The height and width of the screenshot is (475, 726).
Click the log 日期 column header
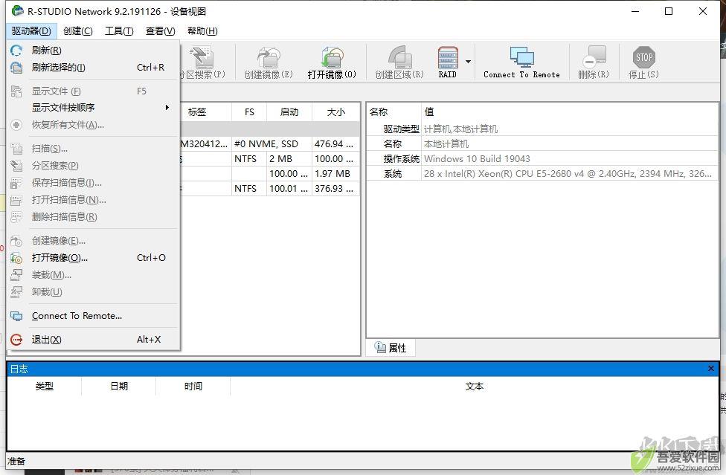coord(119,387)
